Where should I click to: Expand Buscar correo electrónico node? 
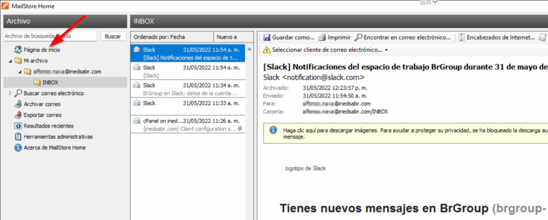(11, 93)
